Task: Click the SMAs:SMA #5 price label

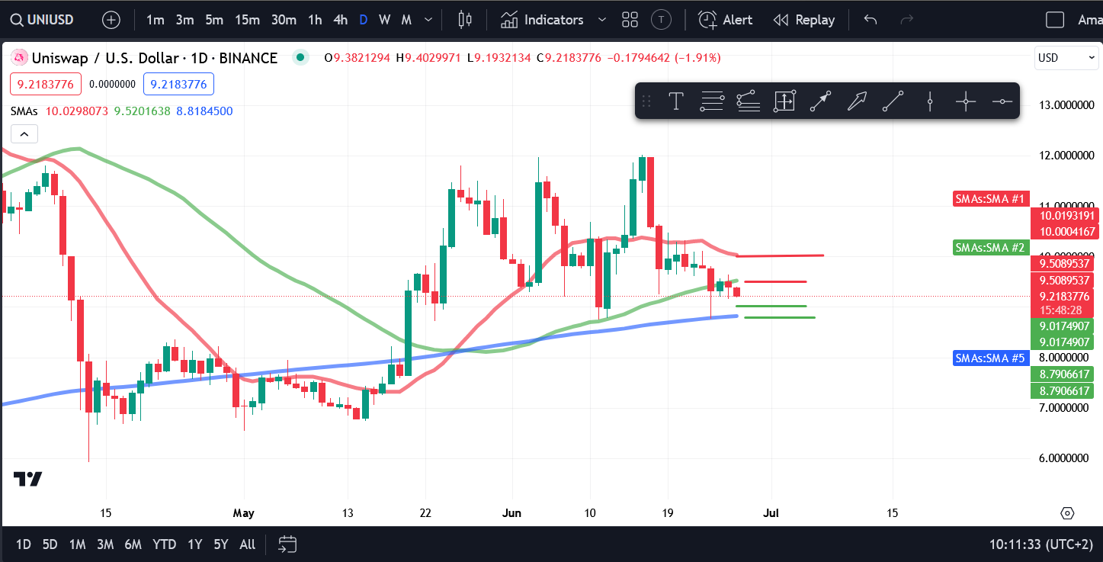Action: (992, 358)
